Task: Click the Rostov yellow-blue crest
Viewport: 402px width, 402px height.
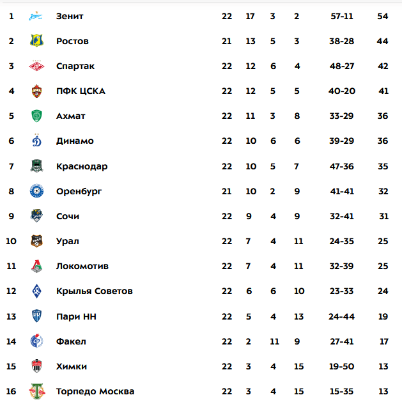Action: (36, 41)
